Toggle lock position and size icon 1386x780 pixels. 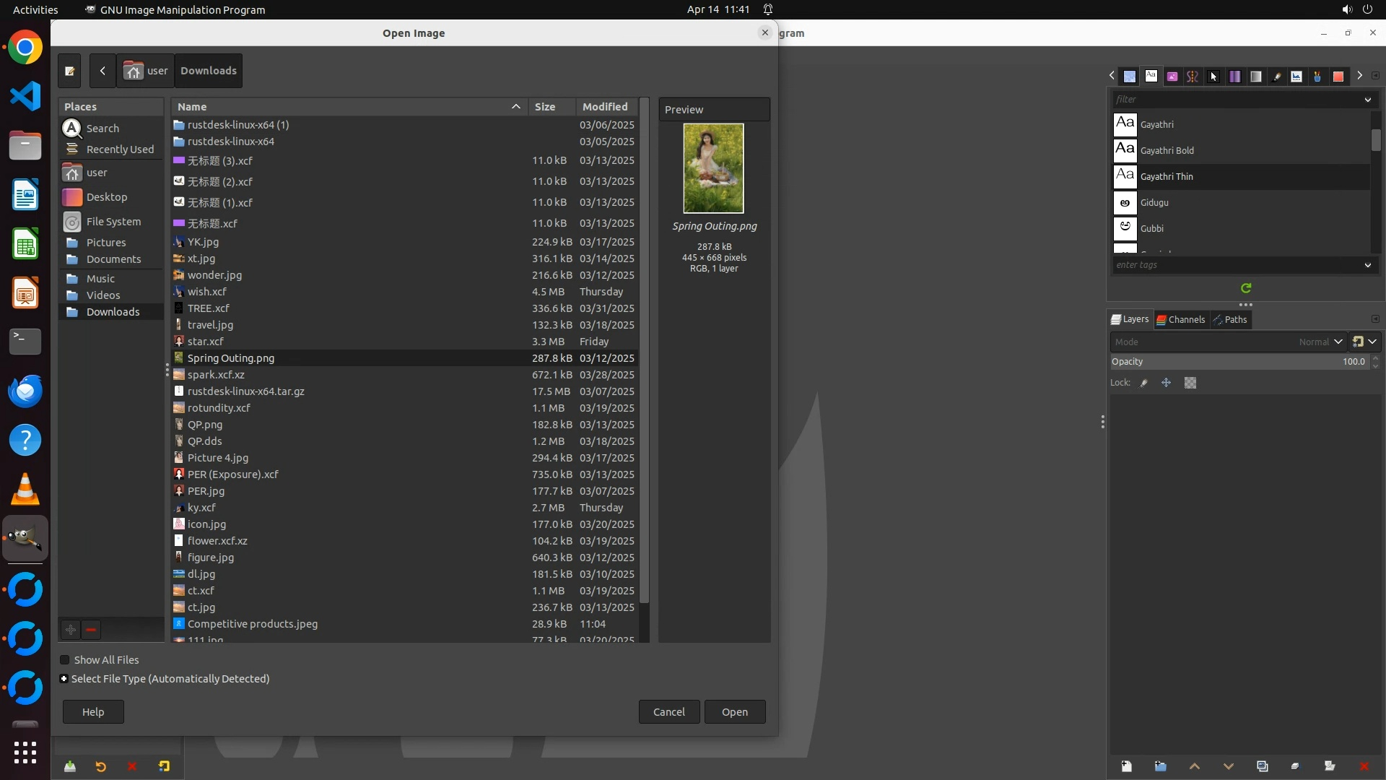(x=1167, y=383)
